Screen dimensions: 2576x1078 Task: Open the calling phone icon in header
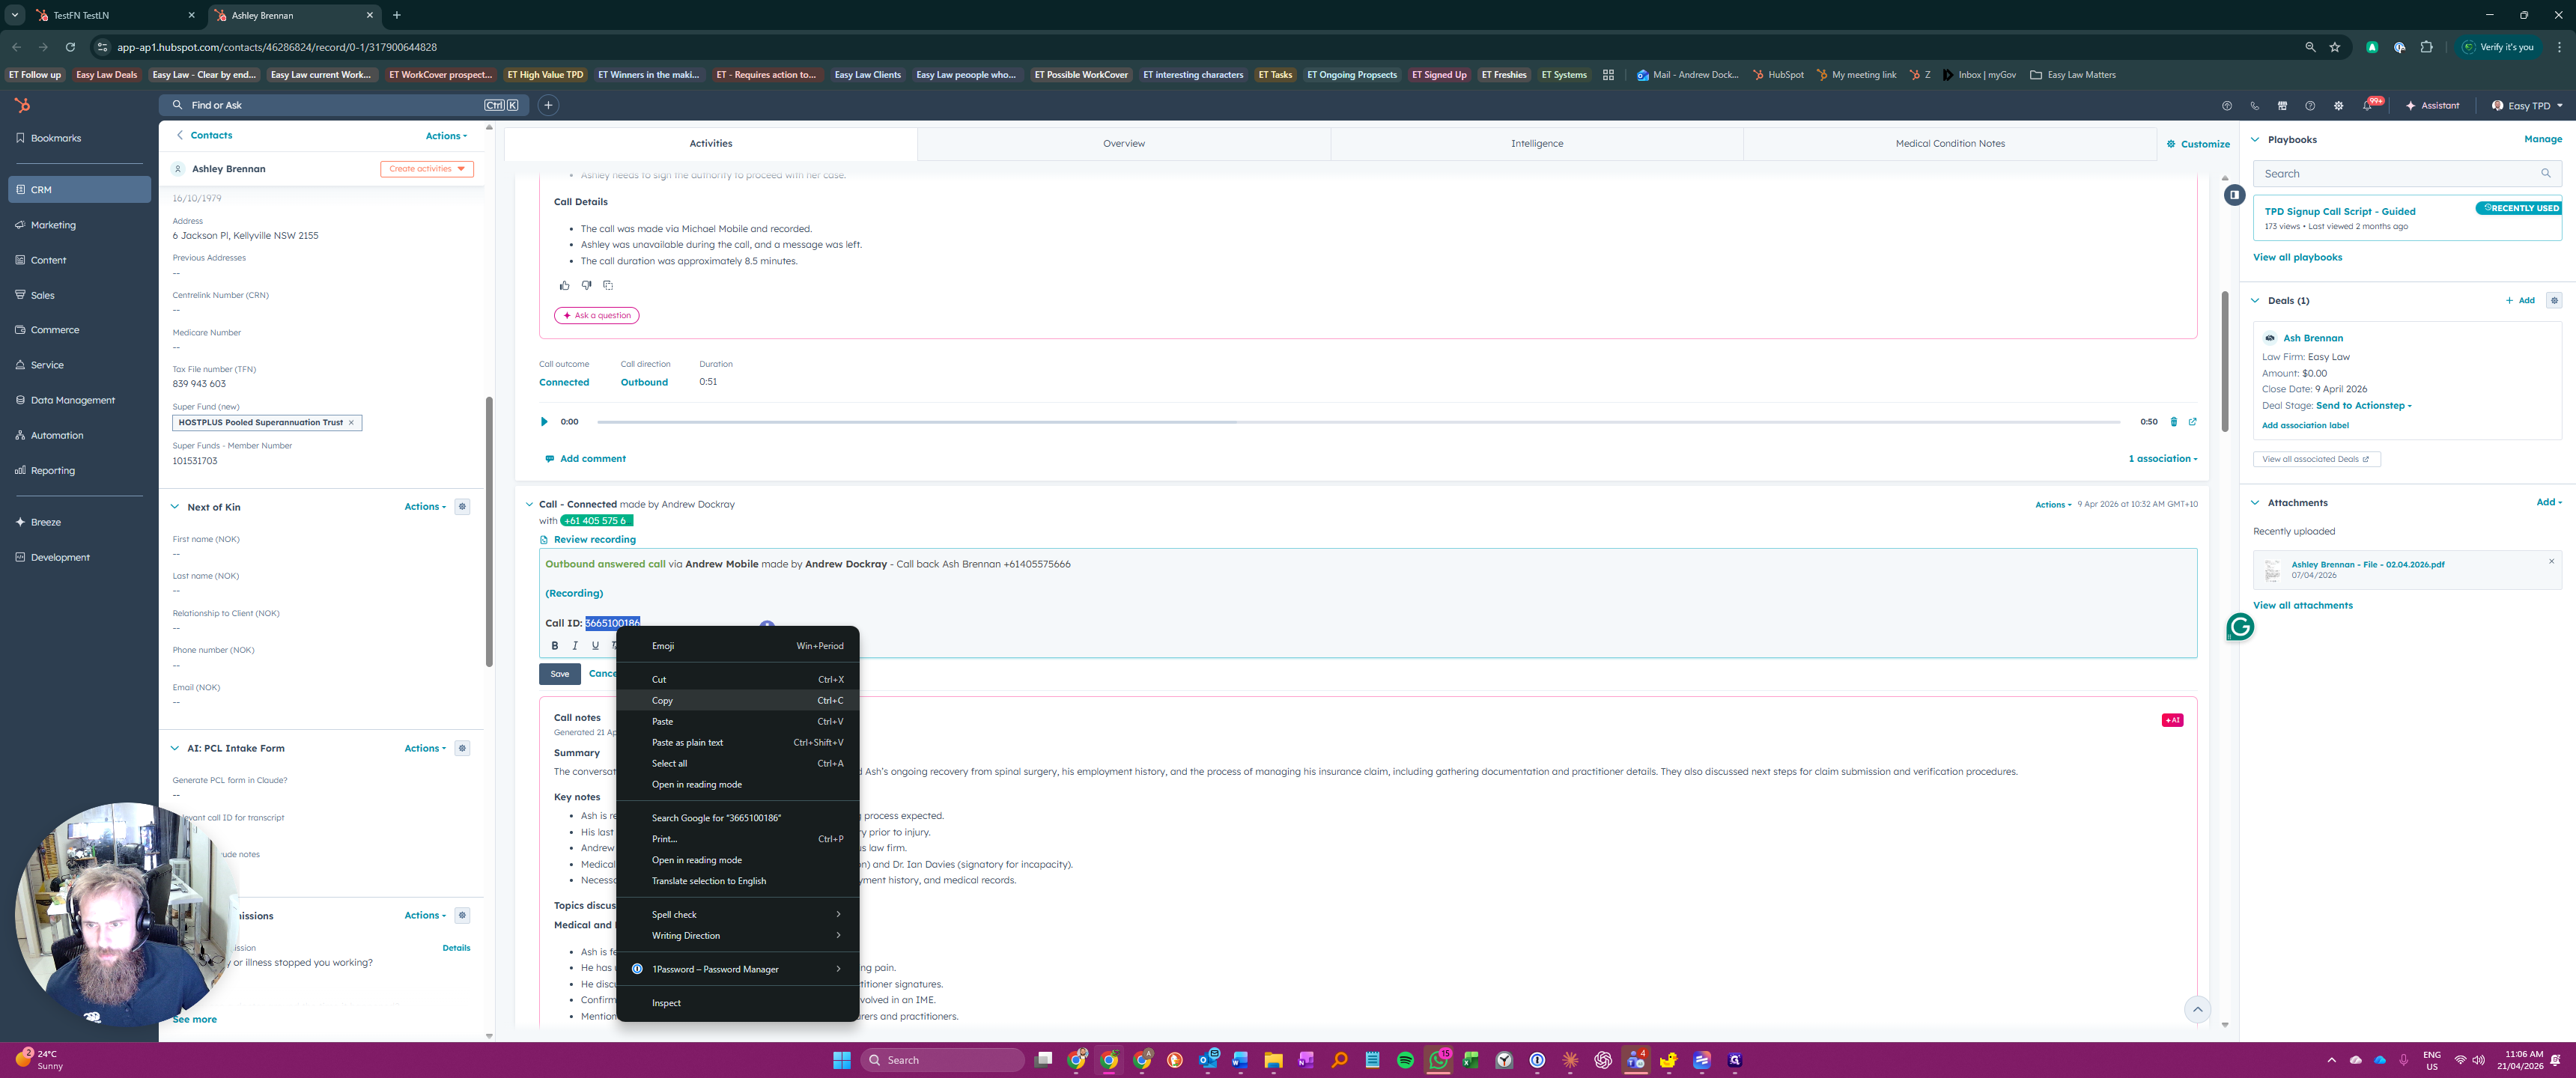[2254, 106]
